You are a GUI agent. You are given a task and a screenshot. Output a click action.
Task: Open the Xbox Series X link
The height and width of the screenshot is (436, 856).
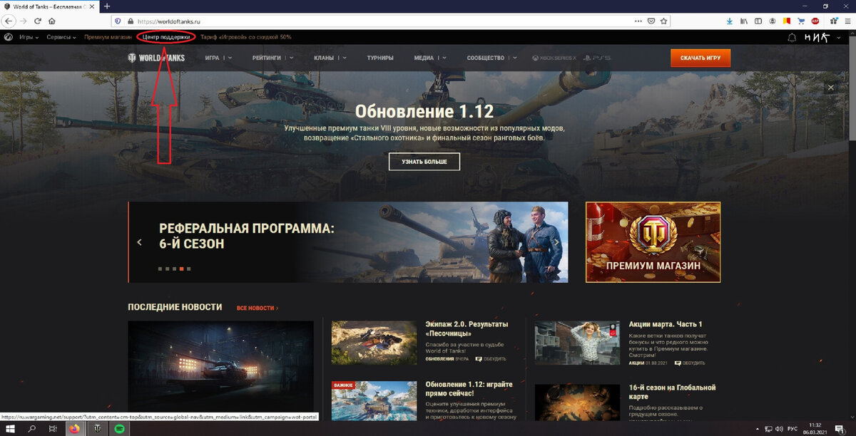[554, 58]
